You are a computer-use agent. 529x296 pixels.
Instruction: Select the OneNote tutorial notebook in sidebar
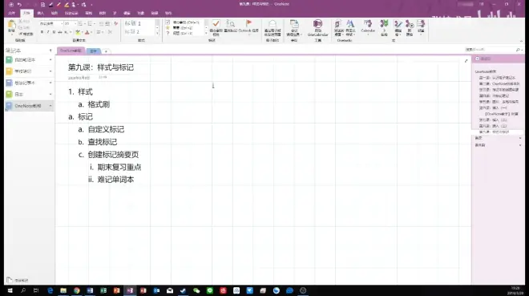tap(29, 106)
